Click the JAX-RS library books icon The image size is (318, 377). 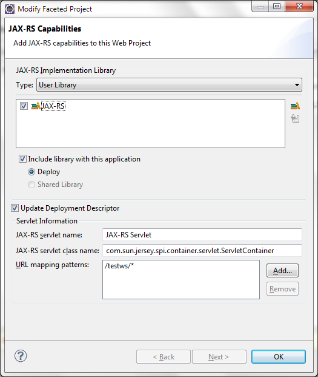pyautogui.click(x=36, y=106)
